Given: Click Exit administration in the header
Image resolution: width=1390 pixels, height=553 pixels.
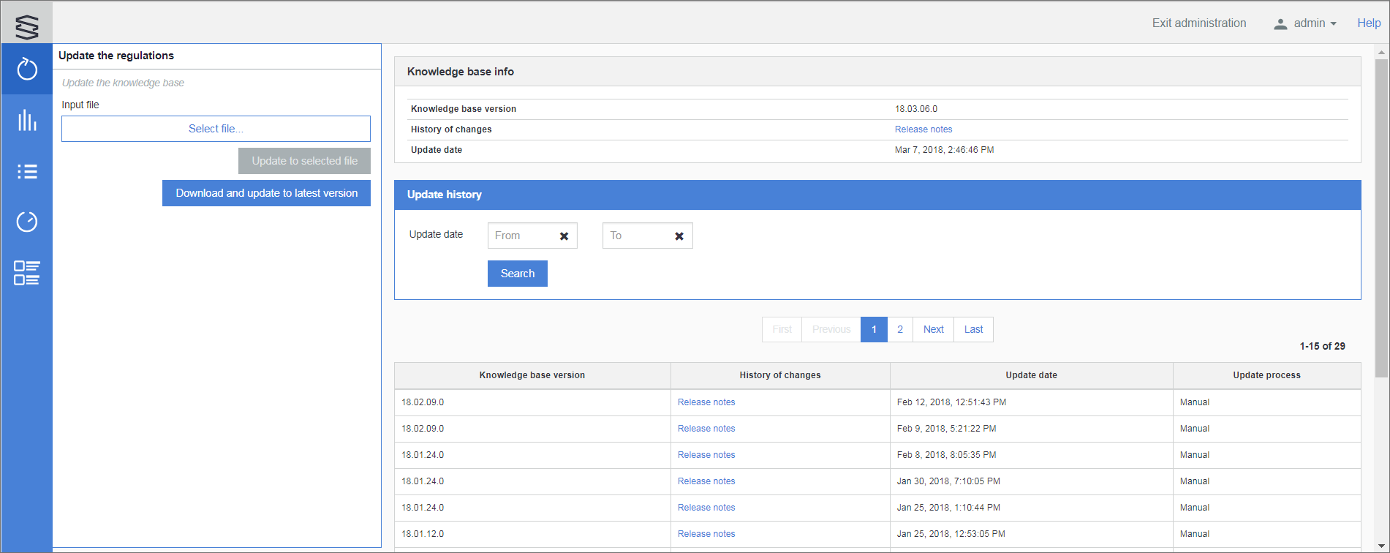Looking at the screenshot, I should [x=1198, y=23].
